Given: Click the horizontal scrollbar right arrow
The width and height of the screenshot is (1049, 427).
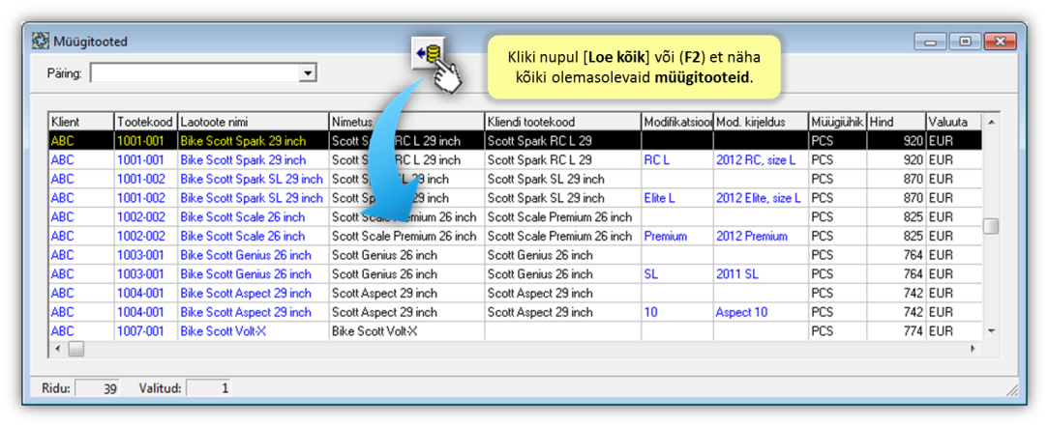Looking at the screenshot, I should click(x=972, y=349).
